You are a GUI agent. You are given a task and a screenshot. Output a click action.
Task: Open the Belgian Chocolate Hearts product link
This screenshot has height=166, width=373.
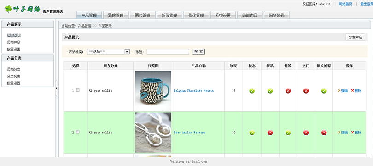coord(193,91)
